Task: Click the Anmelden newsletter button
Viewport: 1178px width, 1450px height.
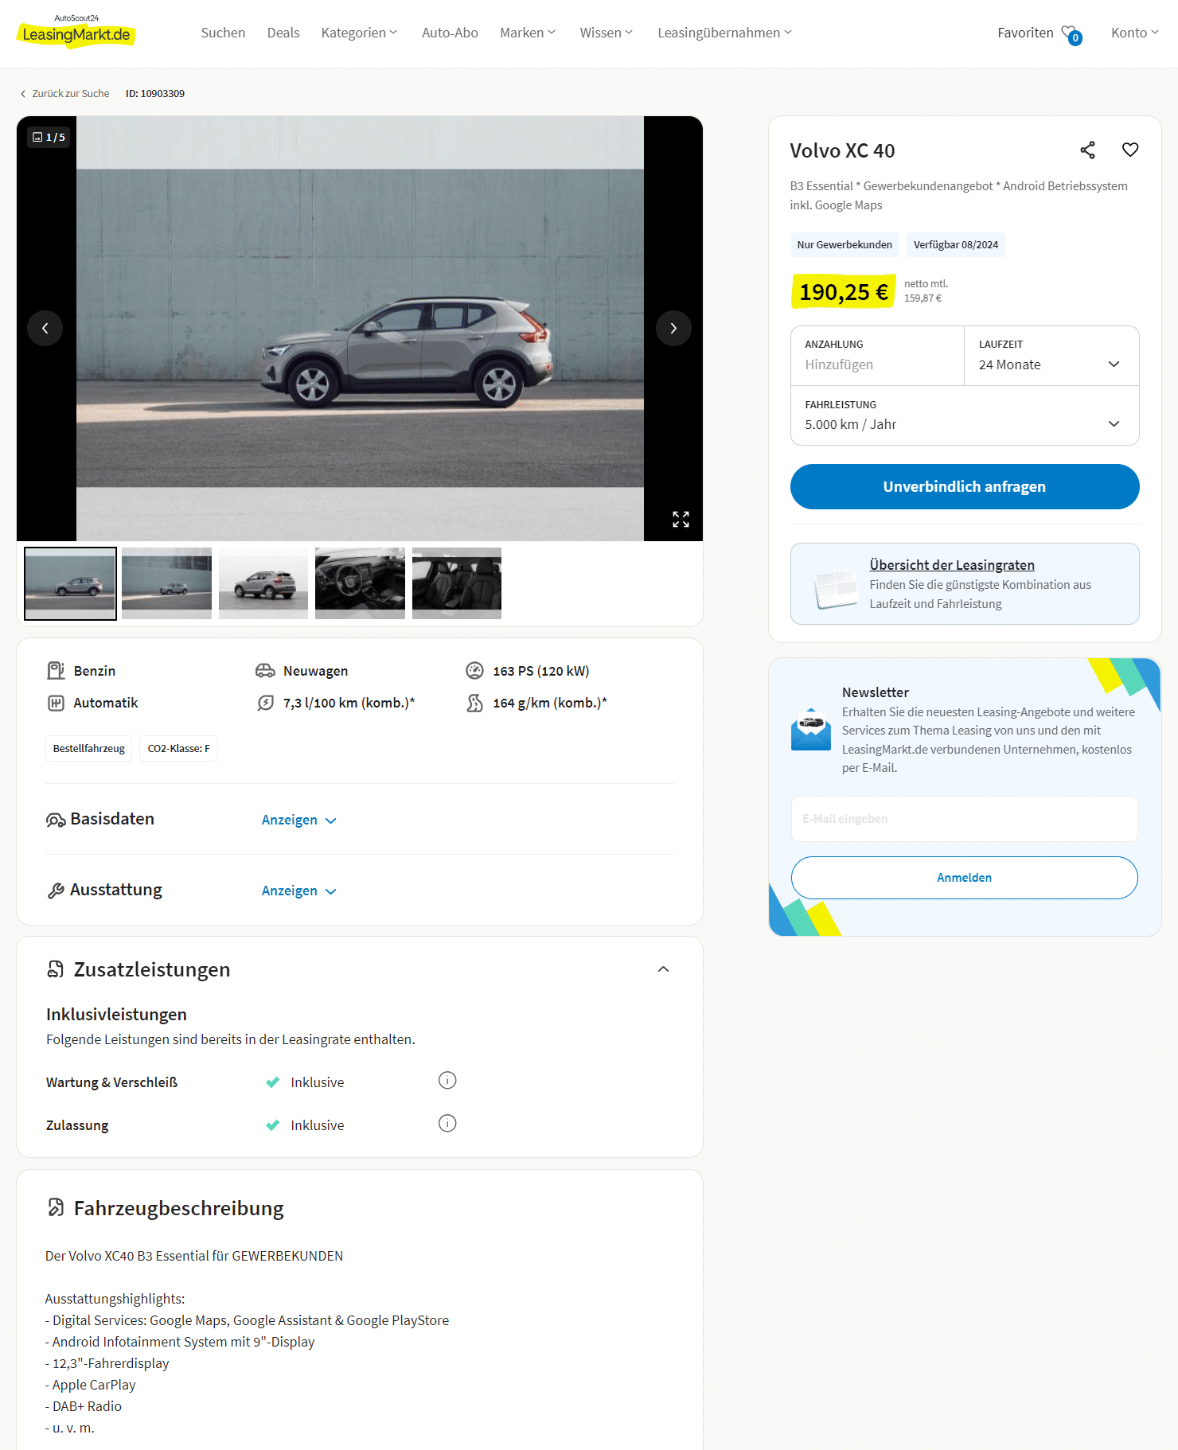Action: click(x=964, y=878)
